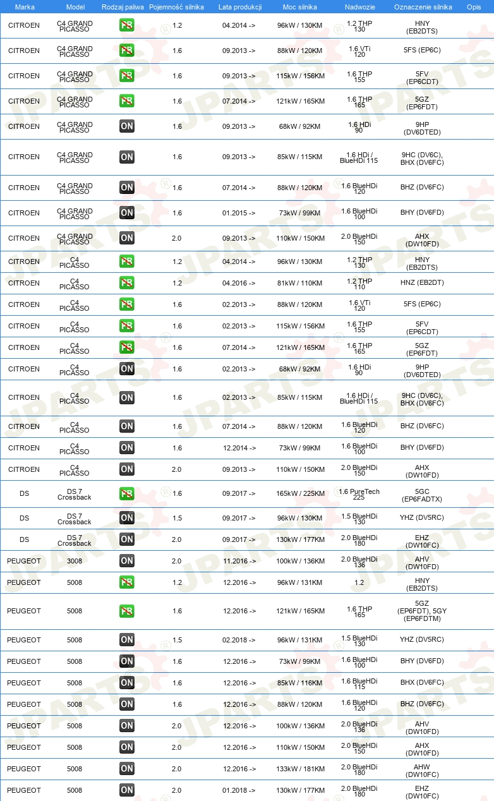
Task: Click the Nadwozie column header
Action: (x=359, y=6)
